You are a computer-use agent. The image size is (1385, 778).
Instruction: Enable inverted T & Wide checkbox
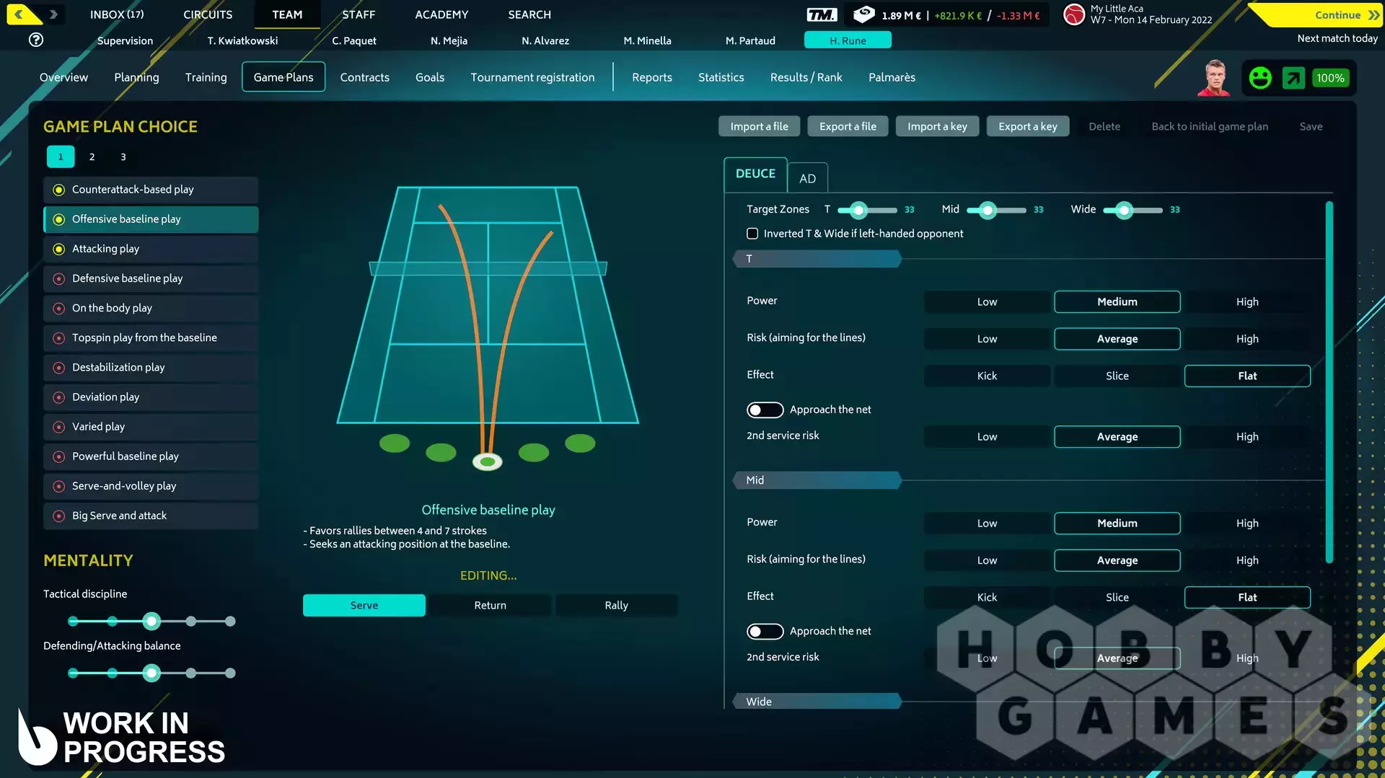752,234
